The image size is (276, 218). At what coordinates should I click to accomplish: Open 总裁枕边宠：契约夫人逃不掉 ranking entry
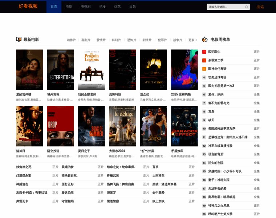point(228,137)
